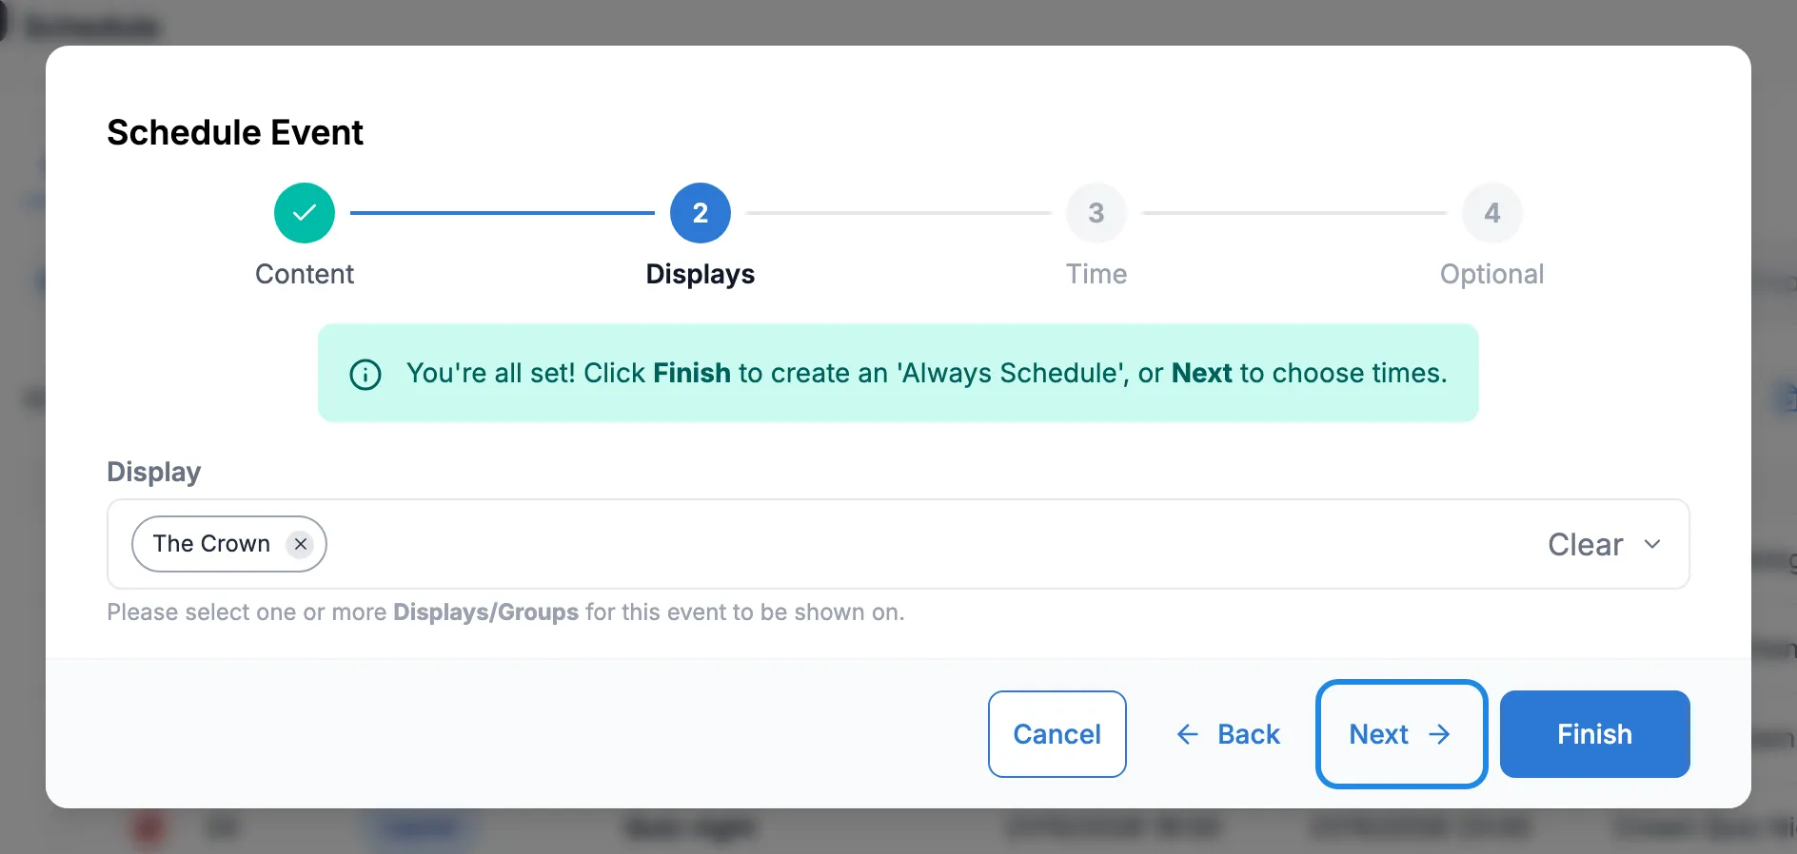The image size is (1797, 854).
Task: Click the green checkmark Content step icon
Action: 305,213
